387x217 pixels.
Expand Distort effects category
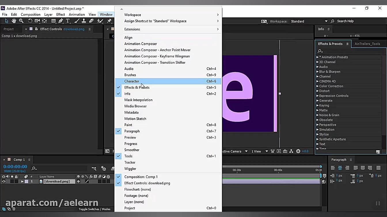tap(317, 91)
